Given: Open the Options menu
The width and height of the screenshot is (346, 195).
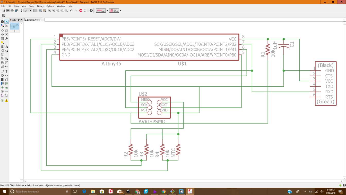Looking at the screenshot, I should pos(50,6).
